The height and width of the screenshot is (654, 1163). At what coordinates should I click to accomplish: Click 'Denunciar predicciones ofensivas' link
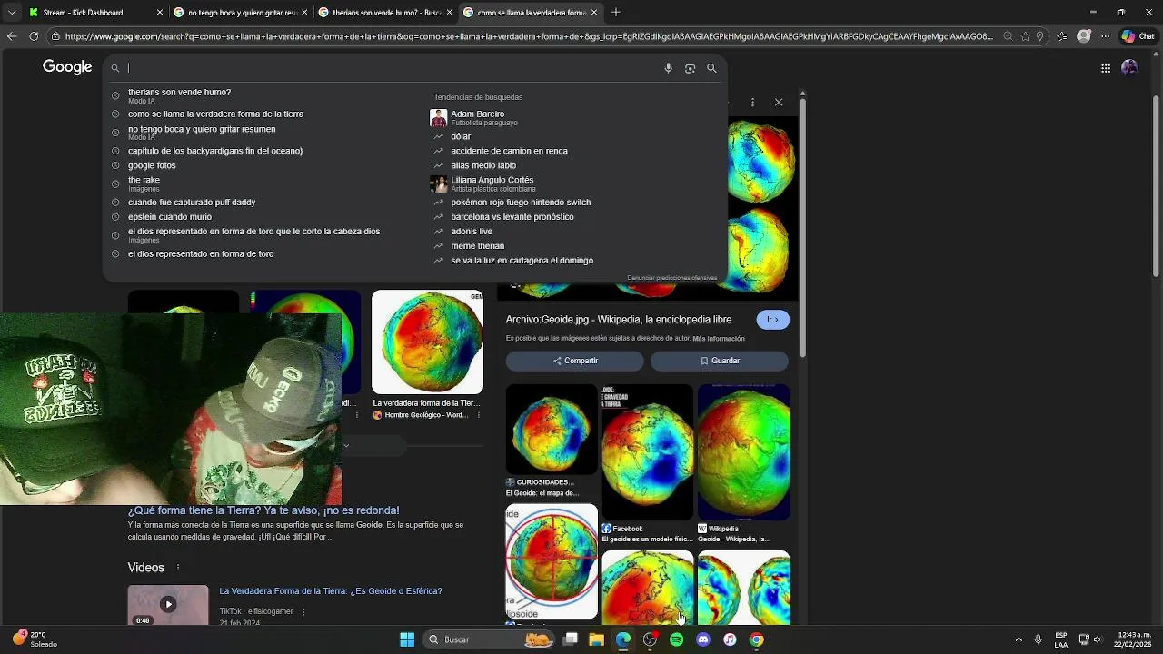[672, 277]
